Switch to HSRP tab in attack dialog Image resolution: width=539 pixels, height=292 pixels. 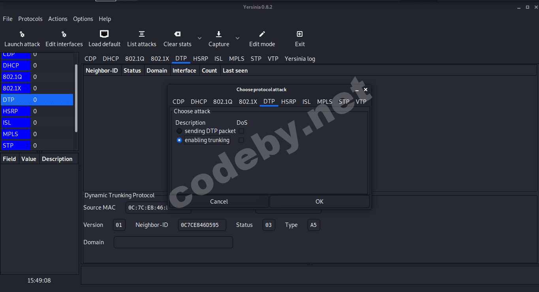pos(289,101)
